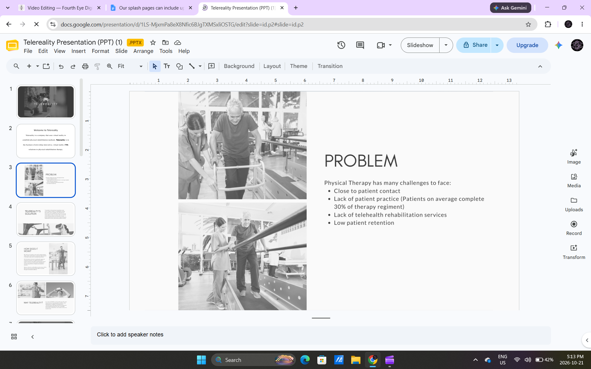Add a new slide with plus icon
Image resolution: width=591 pixels, height=369 pixels.
coord(29,66)
